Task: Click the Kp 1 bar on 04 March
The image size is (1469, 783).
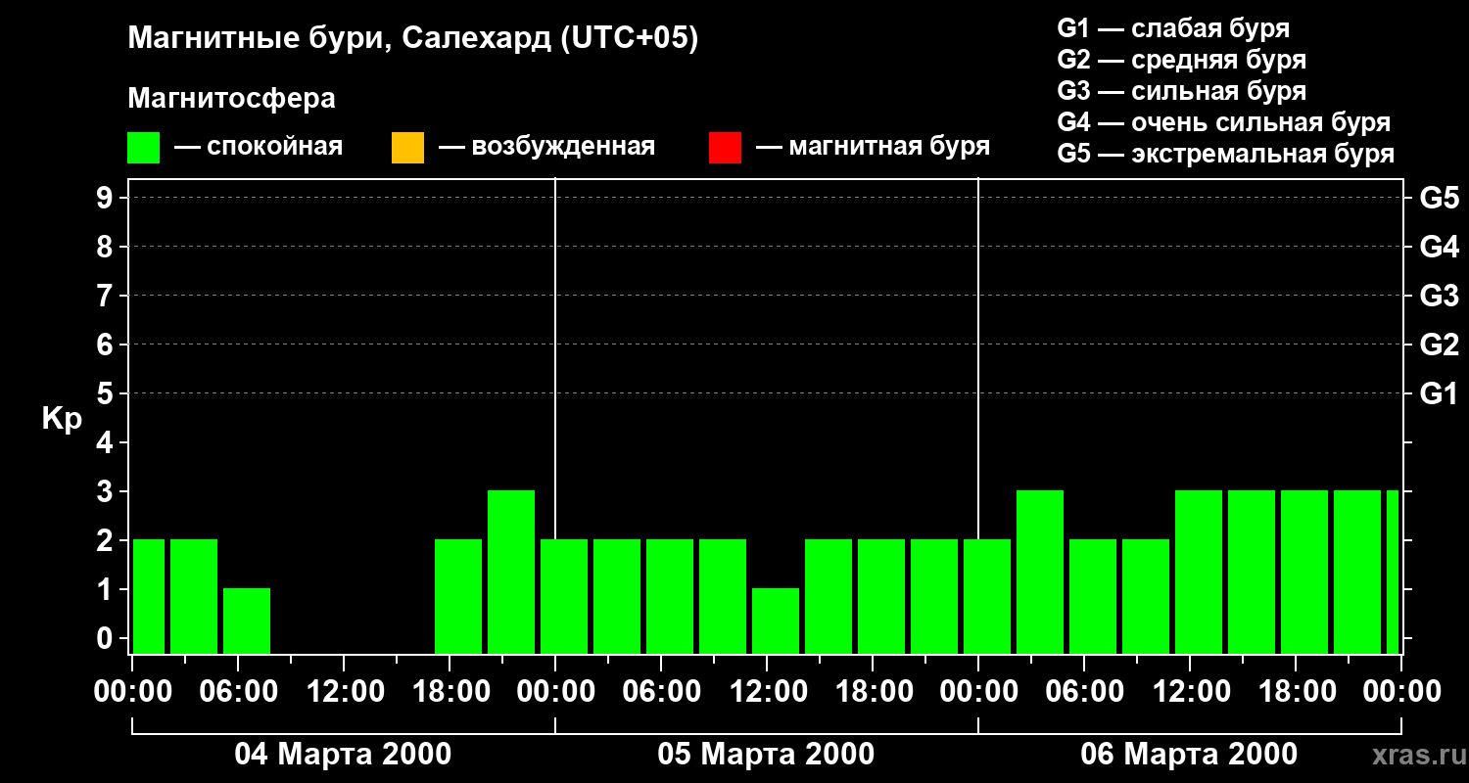Action: click(x=247, y=621)
